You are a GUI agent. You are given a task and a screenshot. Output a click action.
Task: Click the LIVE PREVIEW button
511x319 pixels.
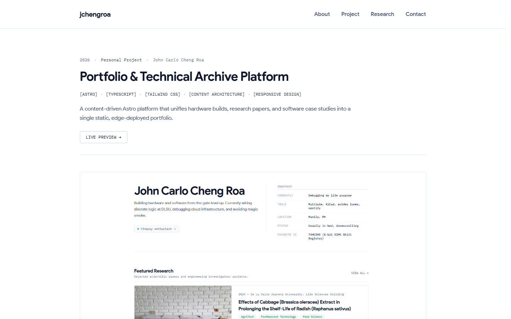[104, 137]
